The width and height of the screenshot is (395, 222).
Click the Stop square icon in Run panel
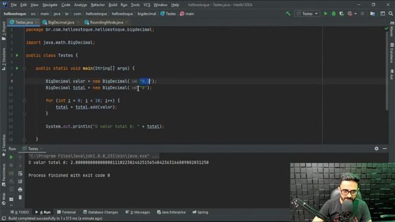coord(11,165)
